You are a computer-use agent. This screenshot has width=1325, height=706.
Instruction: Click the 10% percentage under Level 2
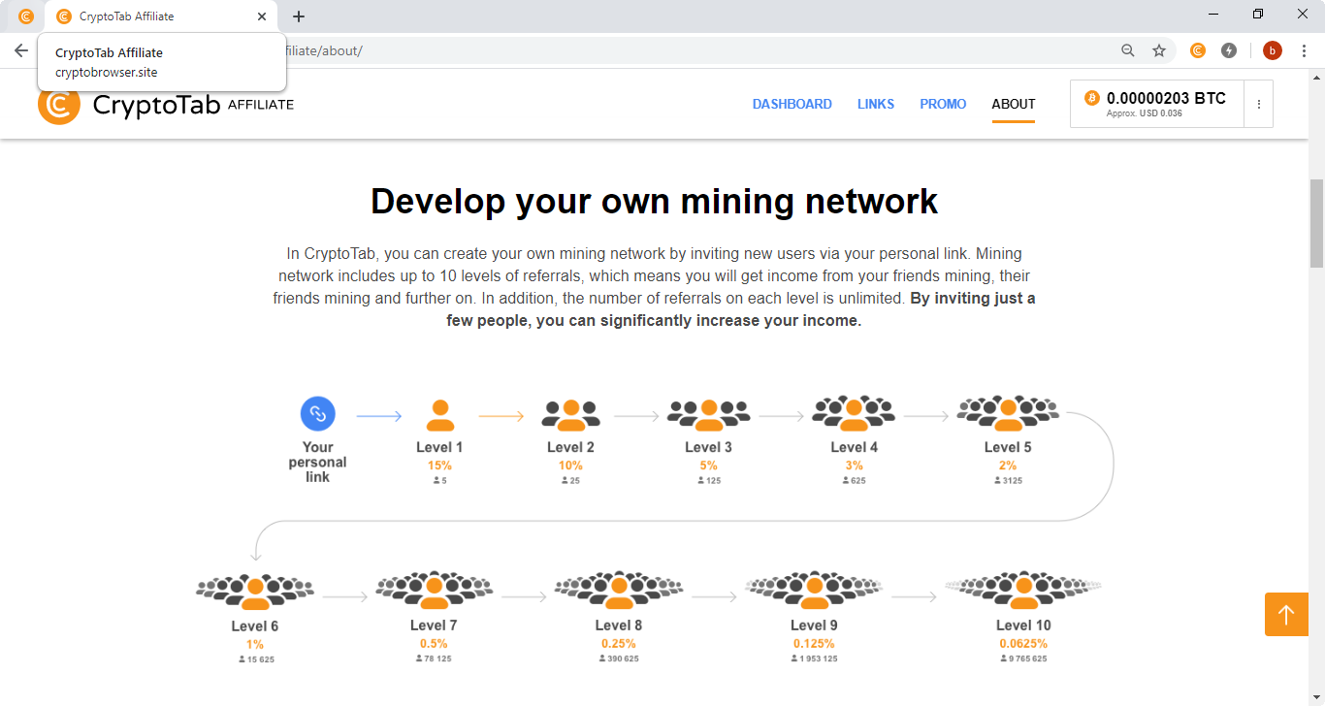click(x=570, y=465)
